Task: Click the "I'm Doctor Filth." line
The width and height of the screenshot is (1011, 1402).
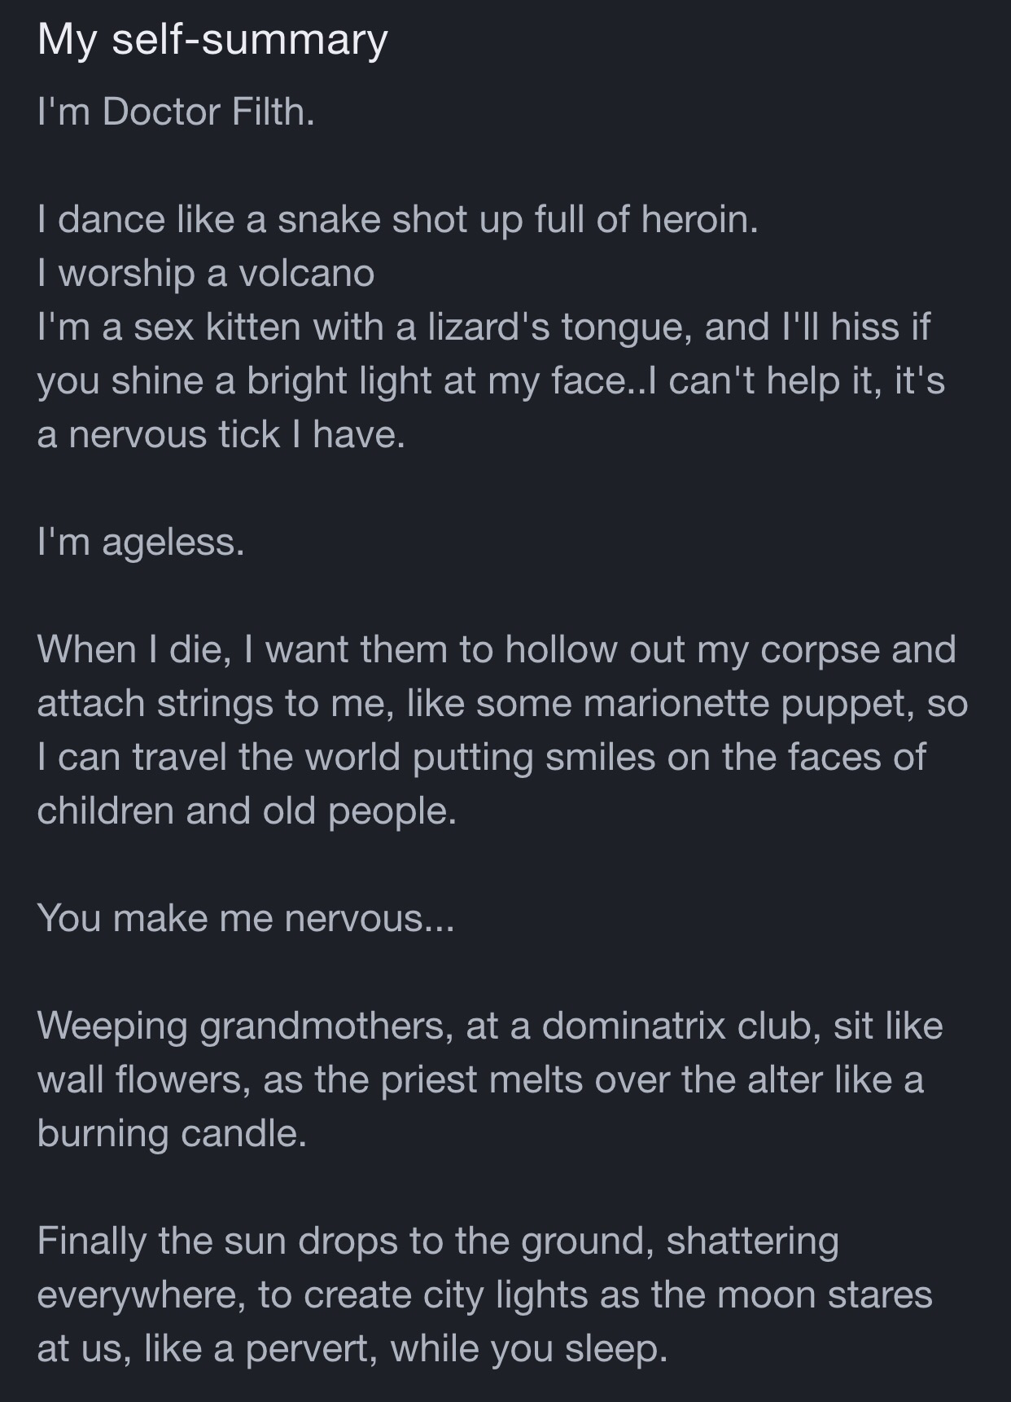Action: (176, 112)
